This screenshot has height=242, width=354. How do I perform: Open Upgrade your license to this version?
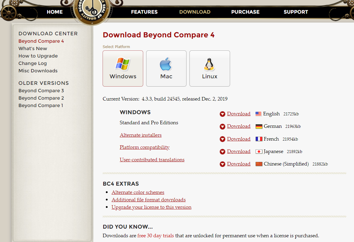pyautogui.click(x=151, y=207)
